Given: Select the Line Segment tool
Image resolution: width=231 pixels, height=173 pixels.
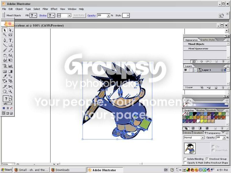Looking at the screenshot, I should point(5,45).
